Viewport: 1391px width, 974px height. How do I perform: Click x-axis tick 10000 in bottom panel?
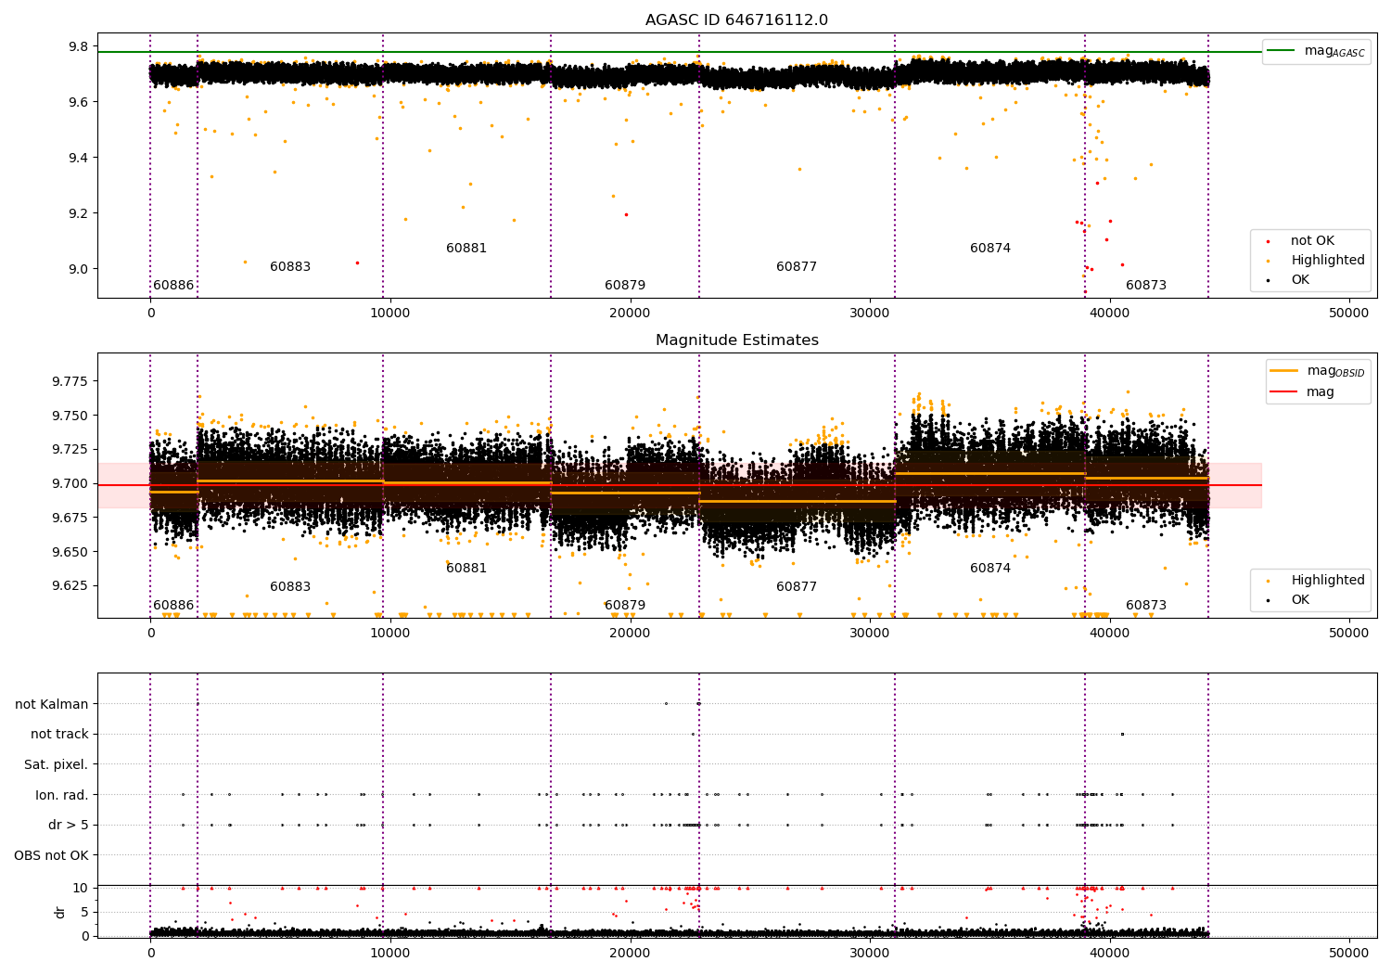pyautogui.click(x=389, y=953)
